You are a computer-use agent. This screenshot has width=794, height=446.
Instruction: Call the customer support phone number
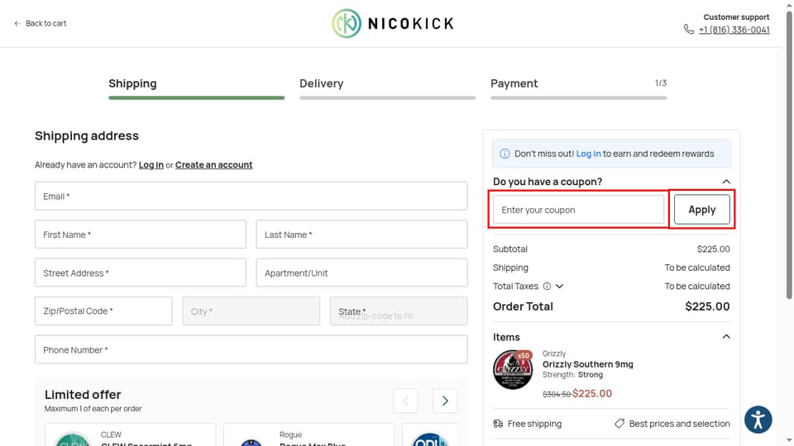tap(734, 30)
